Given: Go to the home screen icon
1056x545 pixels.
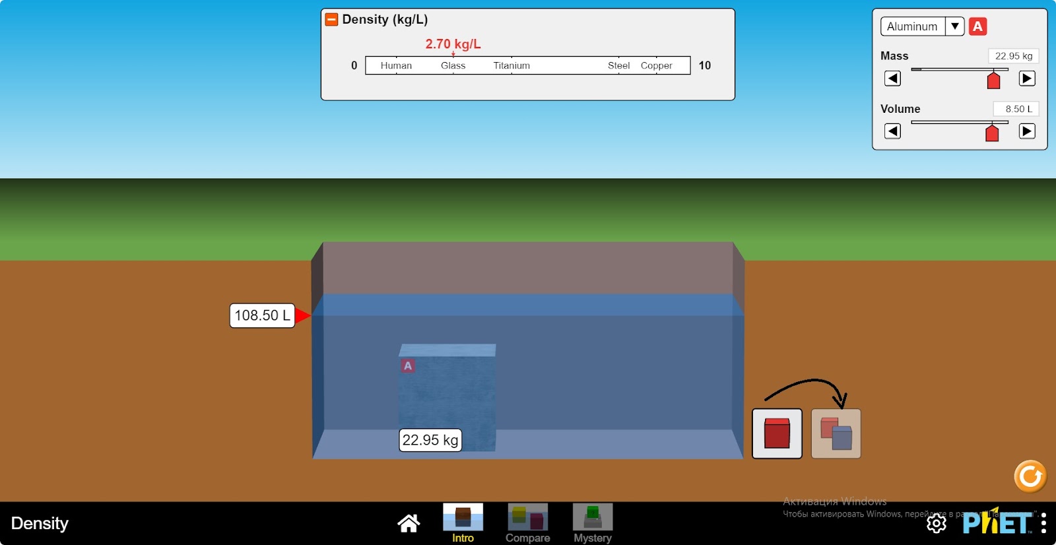Looking at the screenshot, I should coord(409,523).
